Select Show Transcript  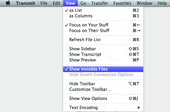pyautogui.click(x=103, y=54)
